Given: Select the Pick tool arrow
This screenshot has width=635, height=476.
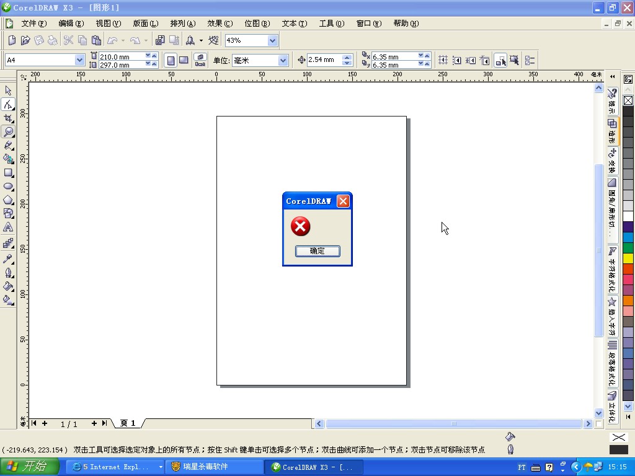Looking at the screenshot, I should click(x=9, y=90).
